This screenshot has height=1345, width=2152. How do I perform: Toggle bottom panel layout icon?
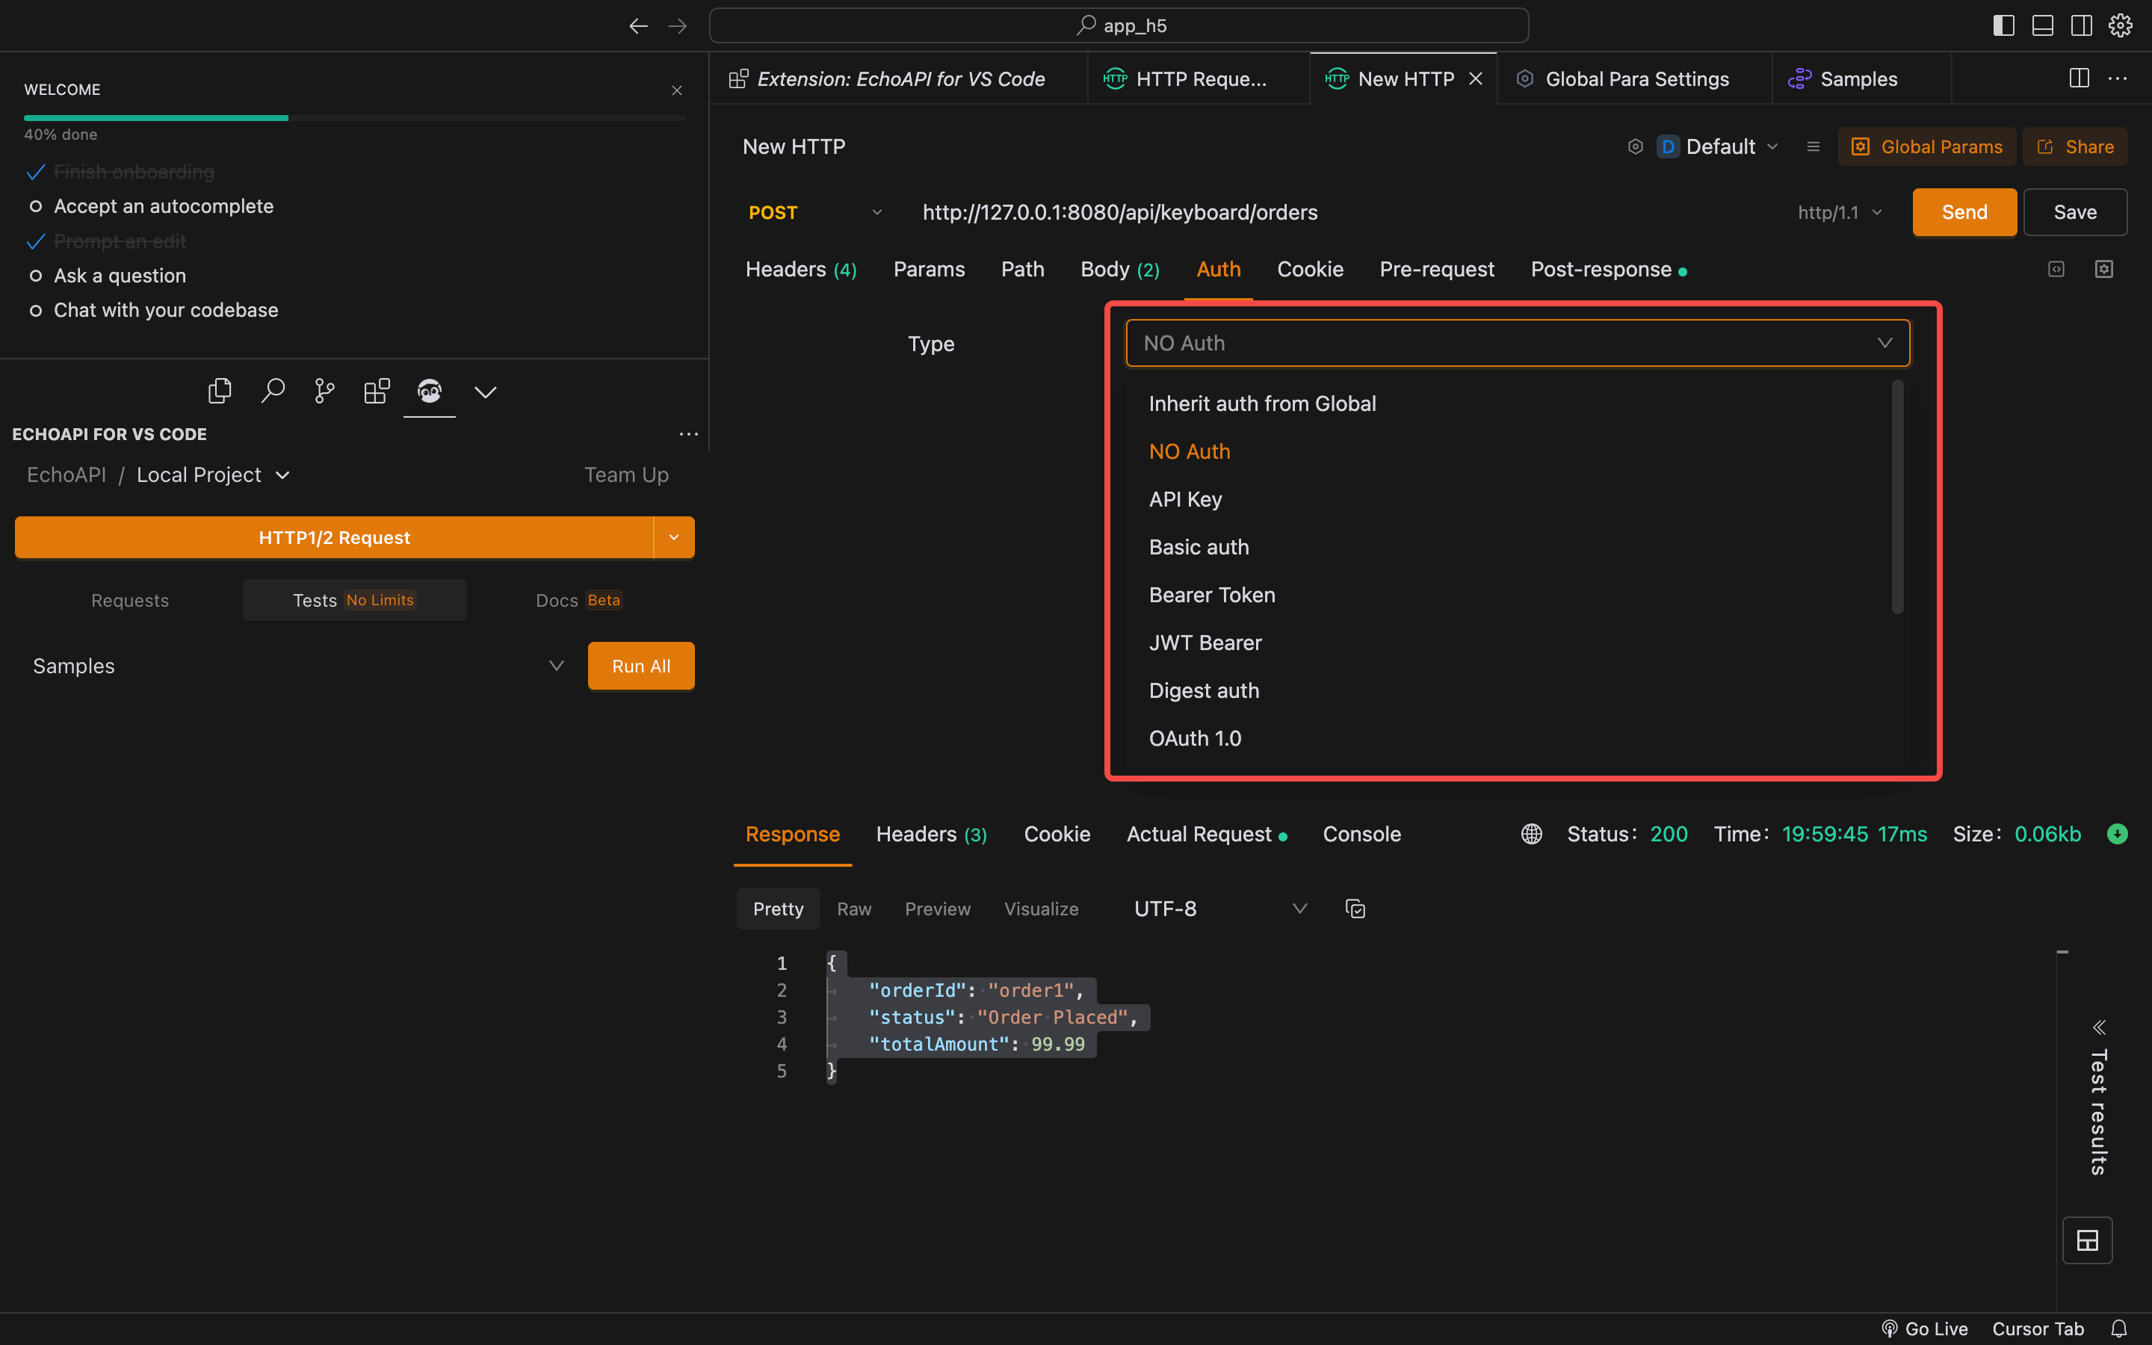[2043, 26]
